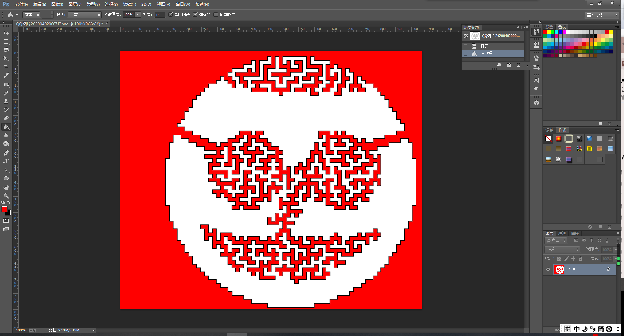The image size is (624, 336).
Task: Select the Lasso tool
Action: click(x=6, y=50)
